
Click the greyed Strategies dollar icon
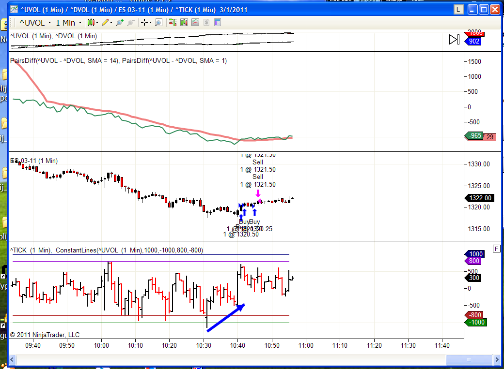(206, 22)
